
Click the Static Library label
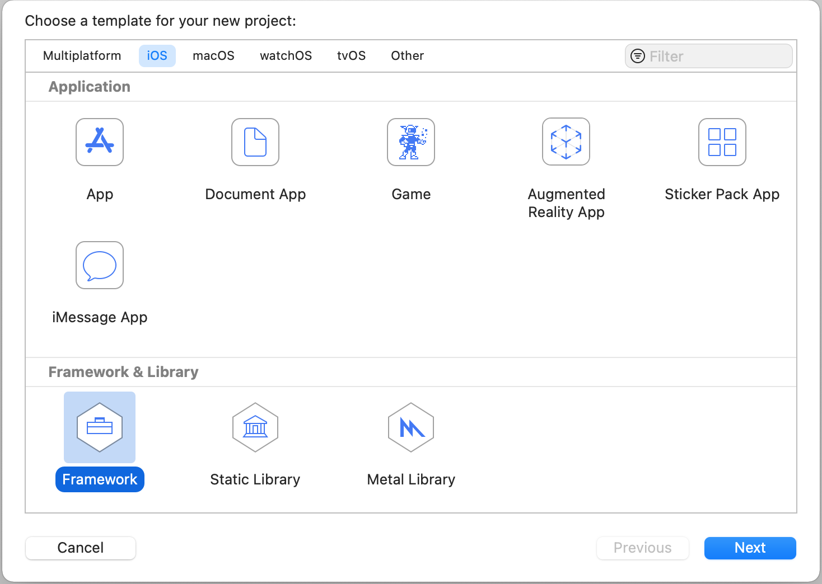pyautogui.click(x=255, y=479)
